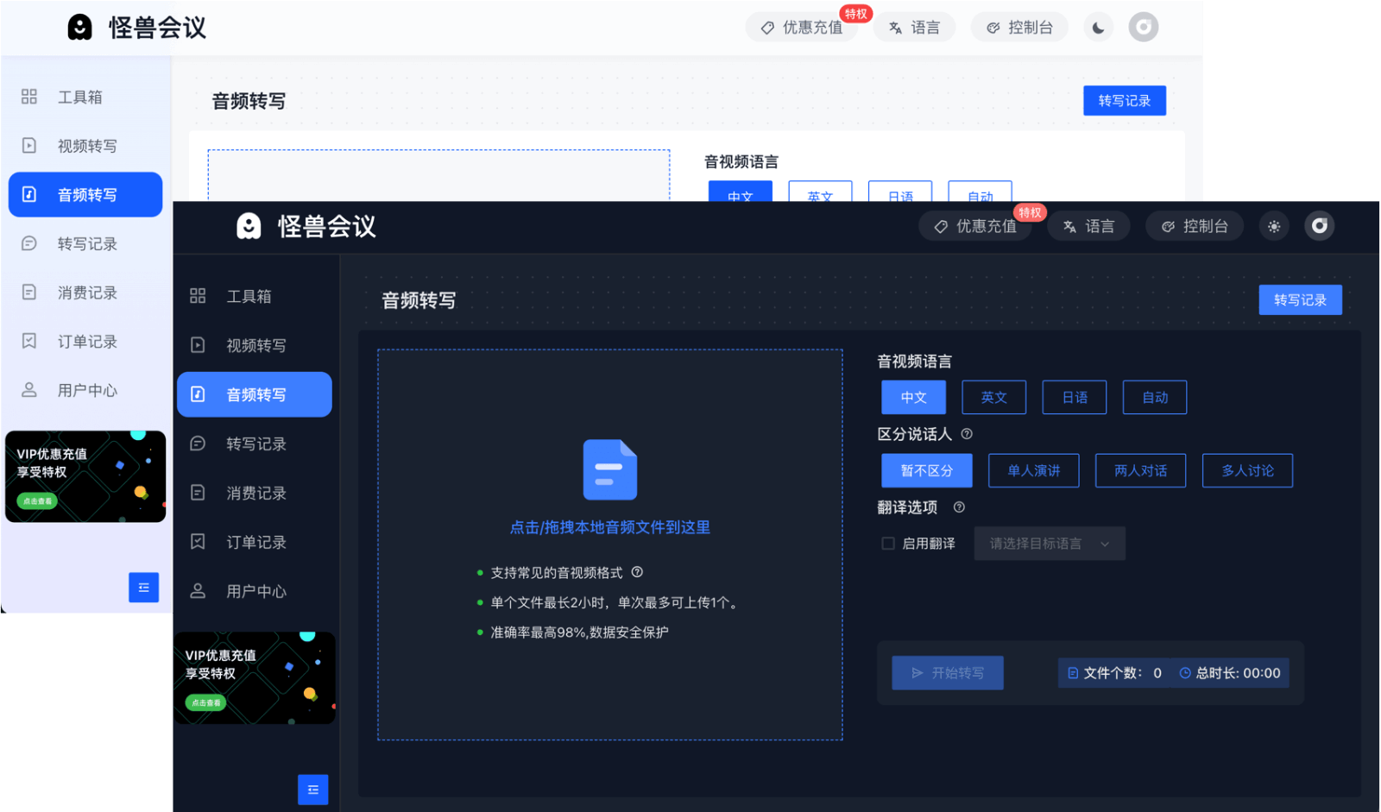Open the 语言 language menu

(1088, 226)
